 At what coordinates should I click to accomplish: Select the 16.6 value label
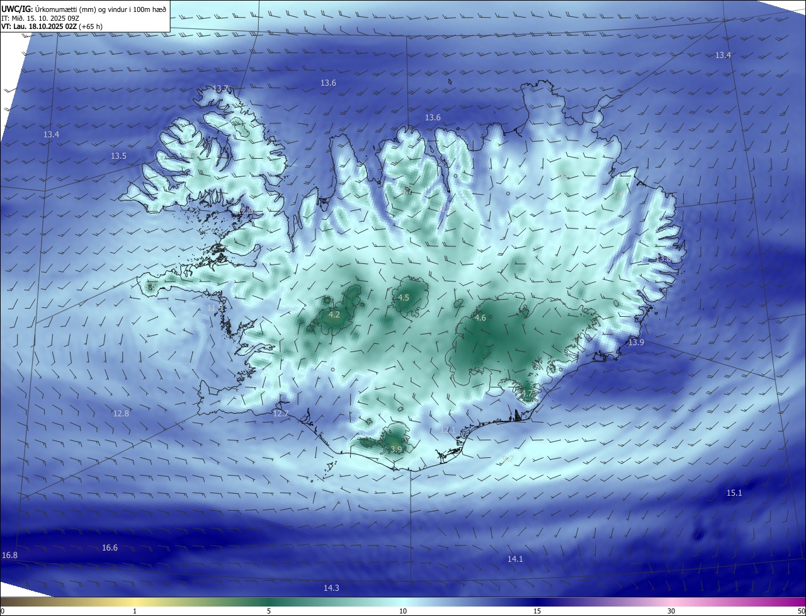(110, 547)
